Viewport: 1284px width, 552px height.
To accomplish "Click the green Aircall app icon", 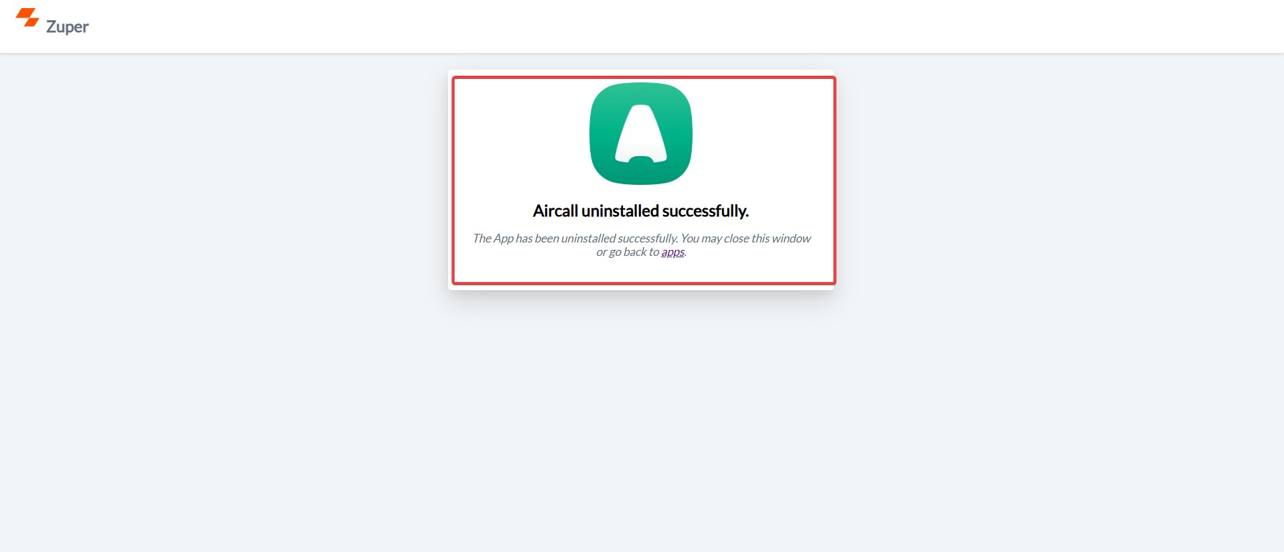I will coord(641,133).
